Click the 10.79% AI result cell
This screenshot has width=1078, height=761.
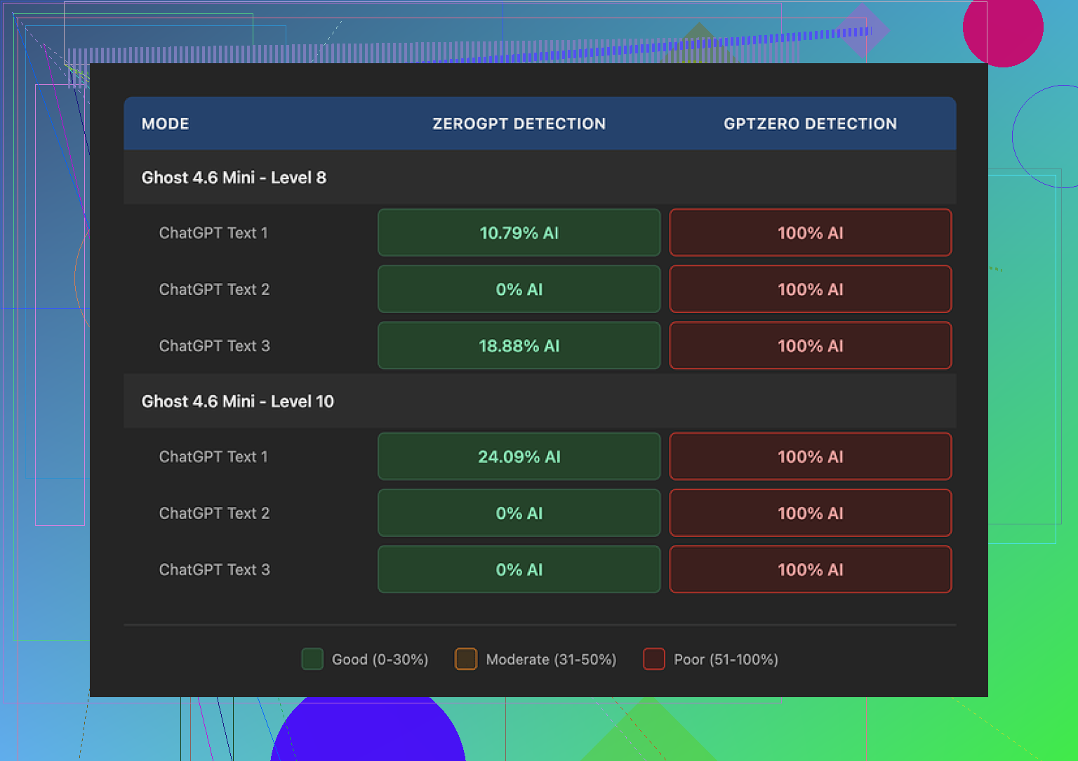519,233
